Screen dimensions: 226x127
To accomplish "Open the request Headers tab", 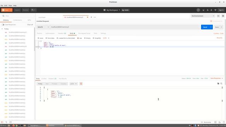I will pyautogui.click(x=62, y=33).
